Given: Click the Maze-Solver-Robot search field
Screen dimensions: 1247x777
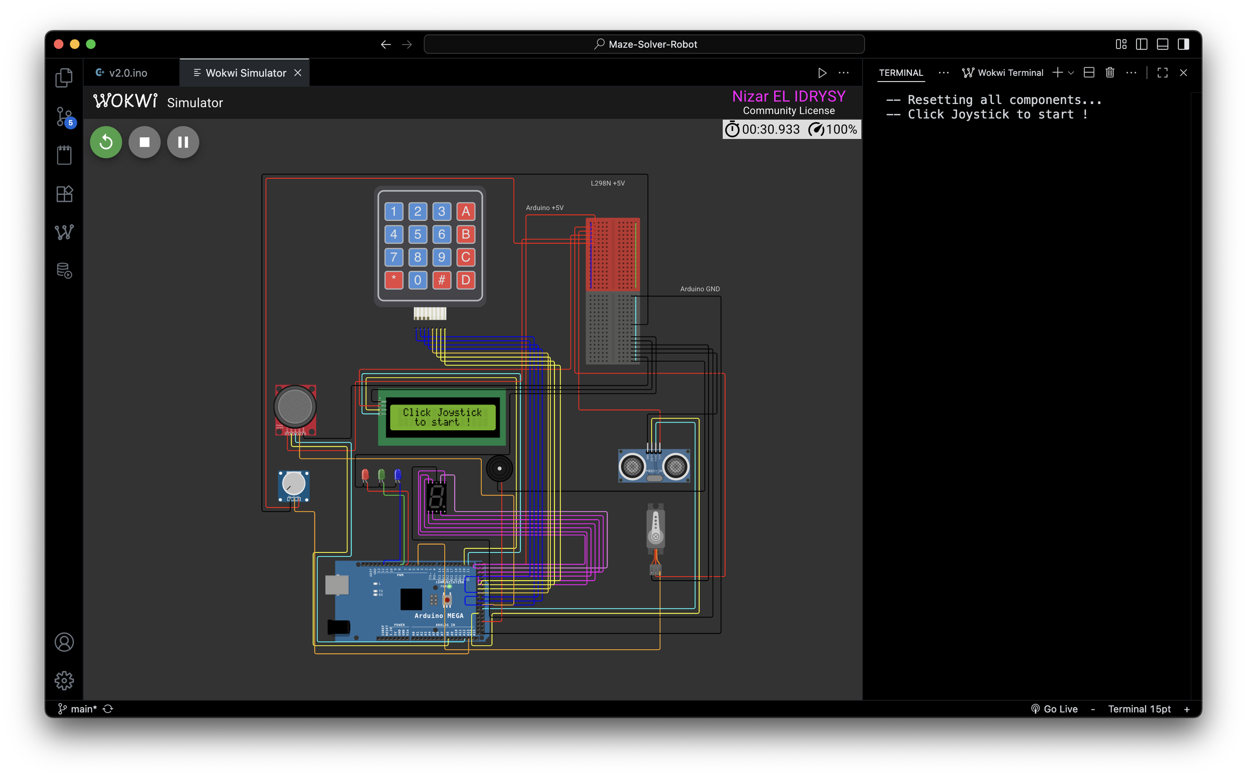Looking at the screenshot, I should point(644,44).
